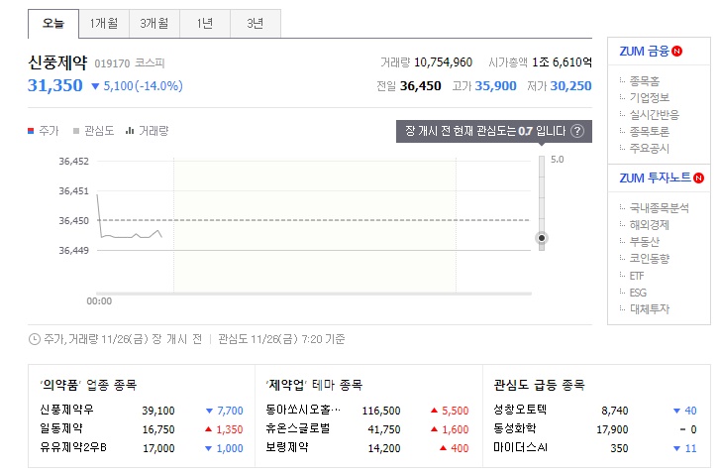Open 성창오토텍 stock link
The image size is (720, 474).
[520, 410]
